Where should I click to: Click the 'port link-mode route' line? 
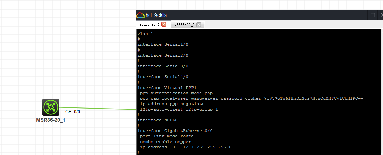point(167,136)
